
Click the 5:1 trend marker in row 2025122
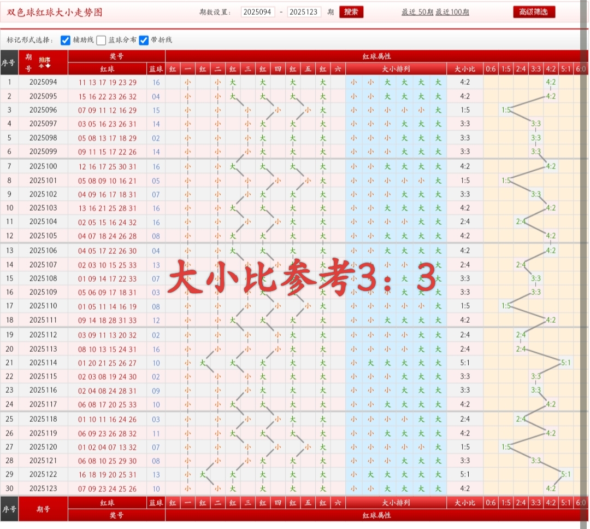coord(566,474)
